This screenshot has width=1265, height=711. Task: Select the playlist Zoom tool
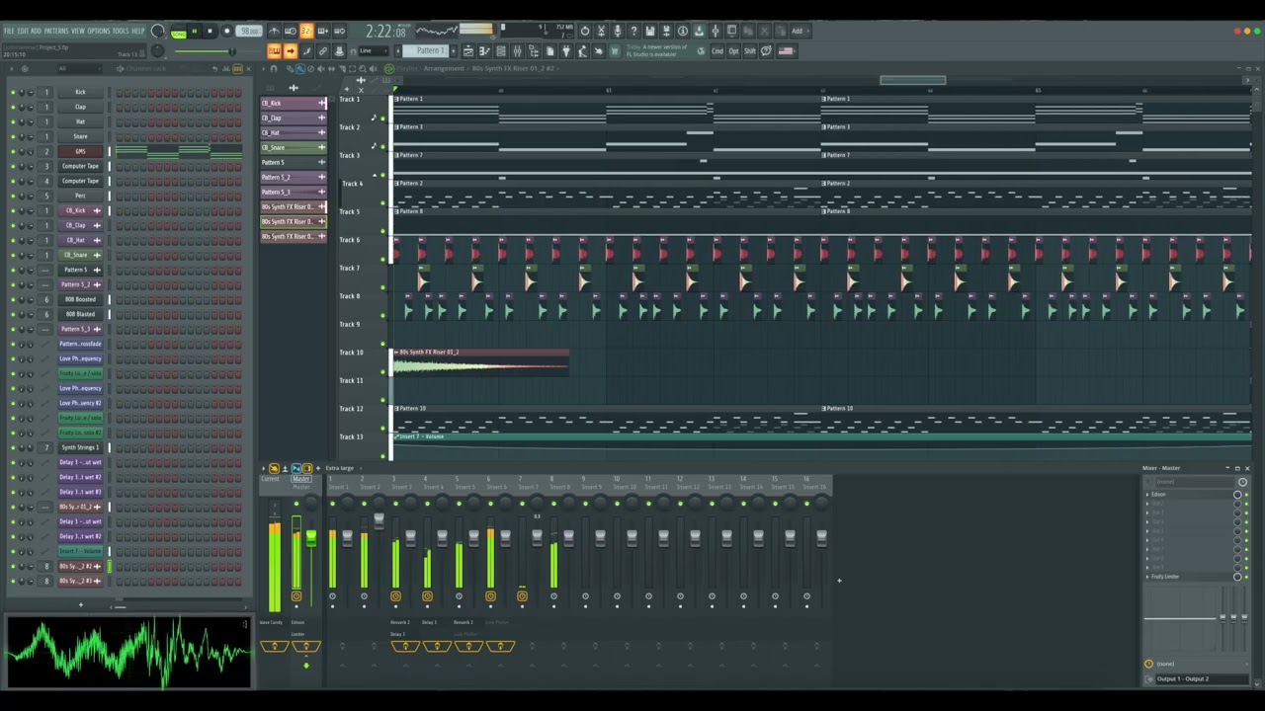coord(362,69)
